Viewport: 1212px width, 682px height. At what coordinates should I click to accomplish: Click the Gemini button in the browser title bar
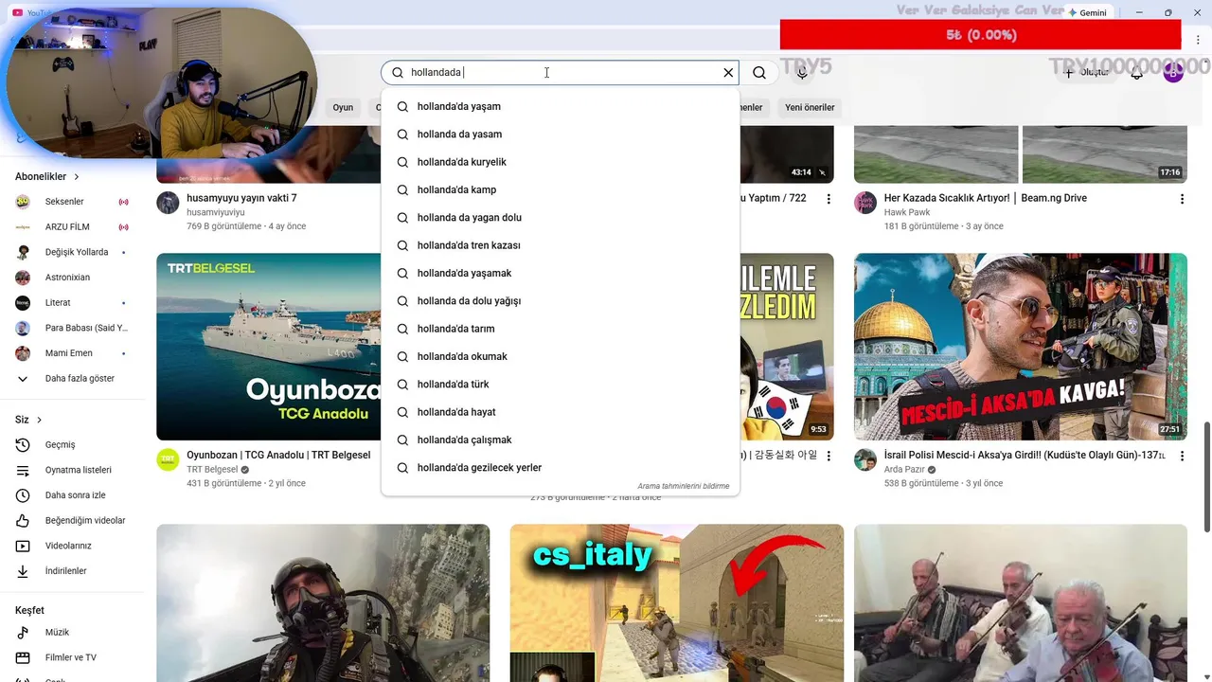click(x=1087, y=12)
